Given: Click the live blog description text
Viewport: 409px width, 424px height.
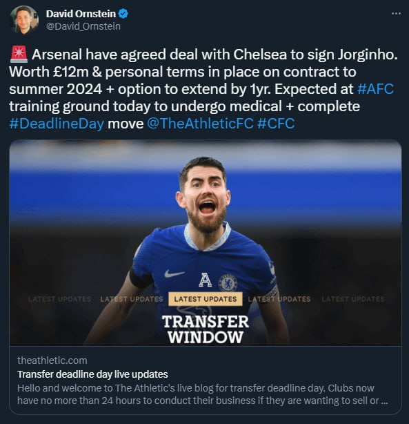Looking at the screenshot, I should (203, 394).
